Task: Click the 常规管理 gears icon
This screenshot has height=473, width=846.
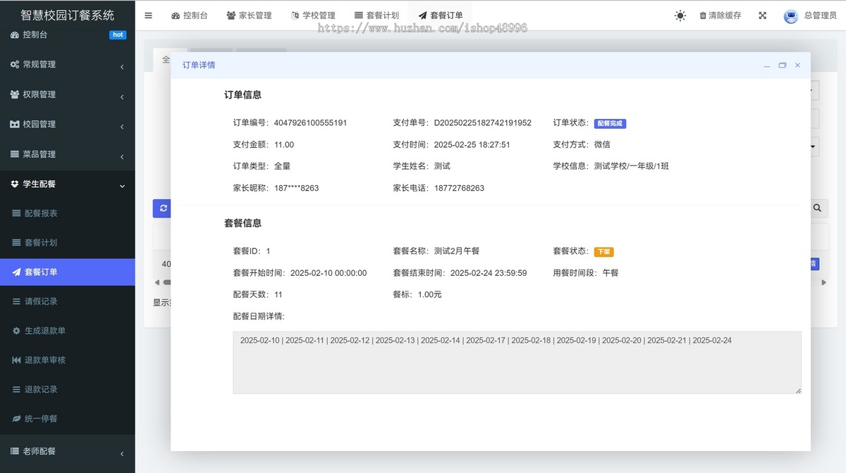Action: click(15, 65)
